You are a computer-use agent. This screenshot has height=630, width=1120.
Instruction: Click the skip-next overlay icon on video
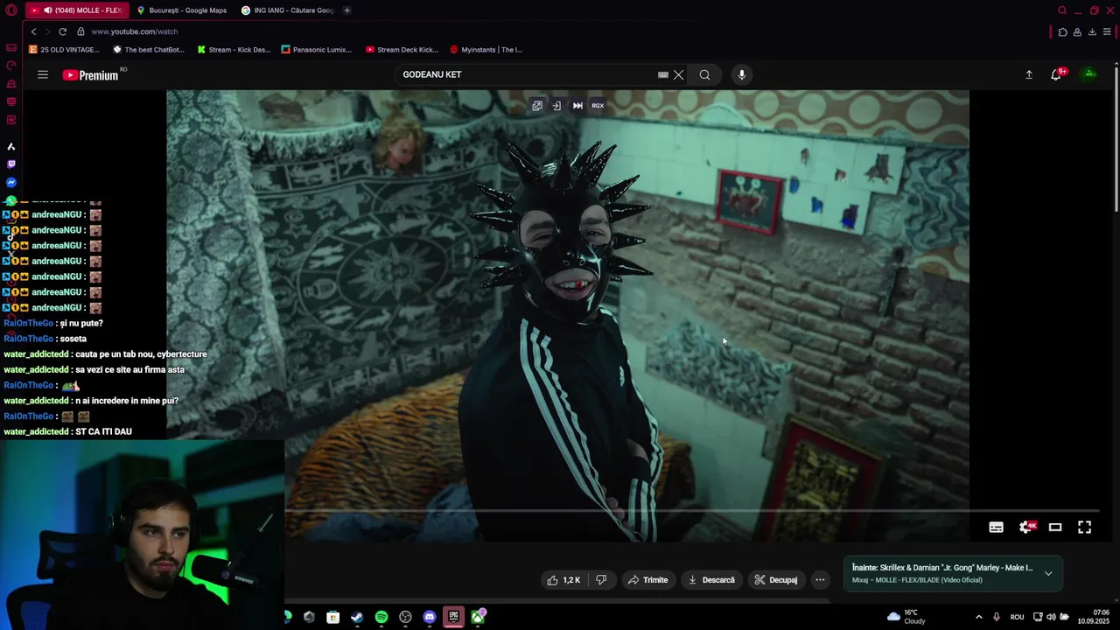[x=577, y=105]
